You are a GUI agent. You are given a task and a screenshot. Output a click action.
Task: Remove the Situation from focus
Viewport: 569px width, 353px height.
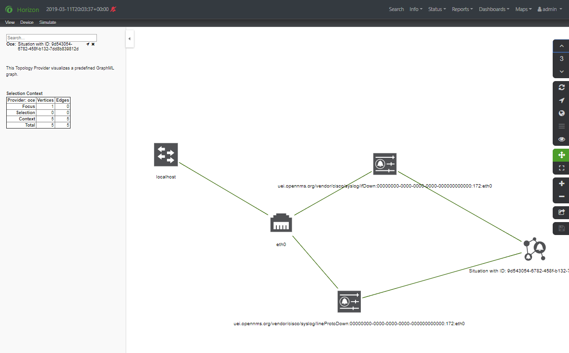[93, 43]
